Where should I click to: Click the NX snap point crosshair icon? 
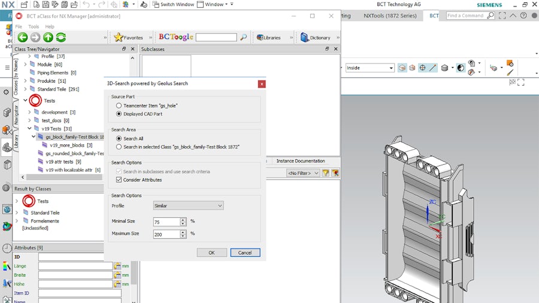tap(422, 68)
